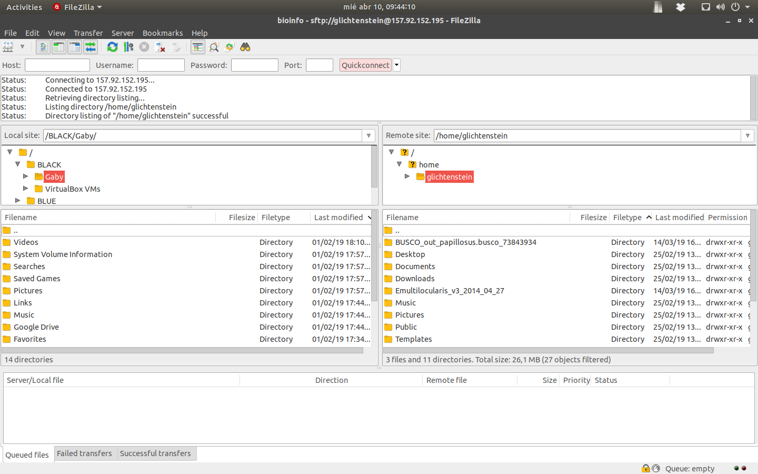Screen dimensions: 758x474
Task: Open the Remote site path dropdown
Action: click(x=747, y=135)
